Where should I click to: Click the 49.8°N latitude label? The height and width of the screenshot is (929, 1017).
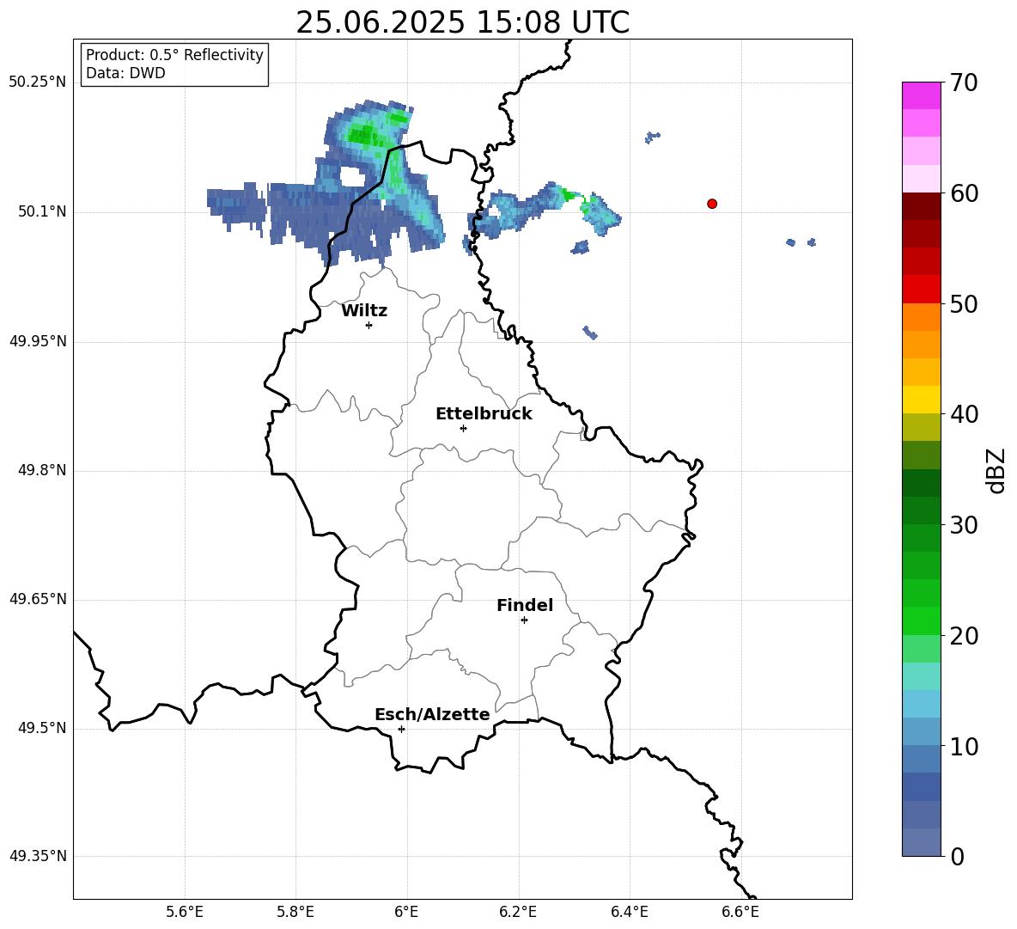[42, 470]
